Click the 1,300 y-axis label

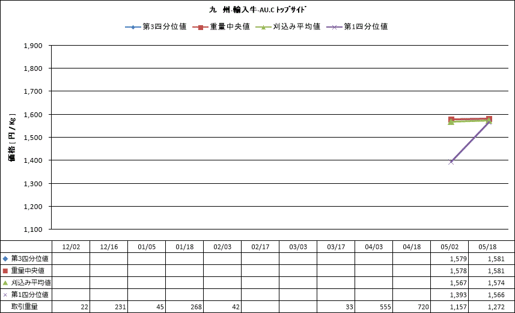tap(33, 184)
